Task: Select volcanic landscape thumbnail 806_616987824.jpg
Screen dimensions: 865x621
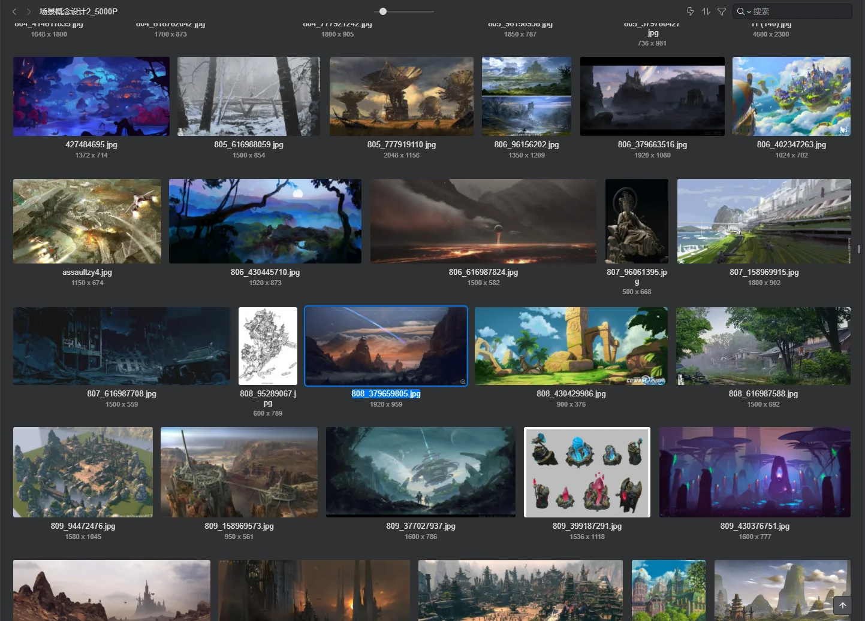Action: click(483, 221)
